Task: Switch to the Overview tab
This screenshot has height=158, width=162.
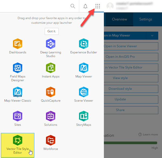Action: pyautogui.click(x=119, y=19)
